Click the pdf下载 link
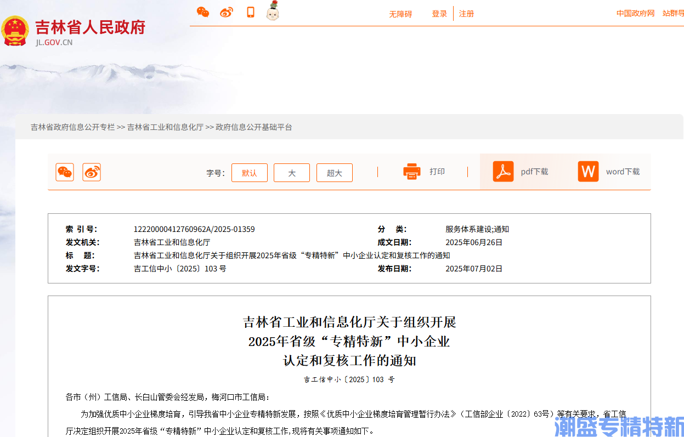684x437 pixels. tap(534, 172)
